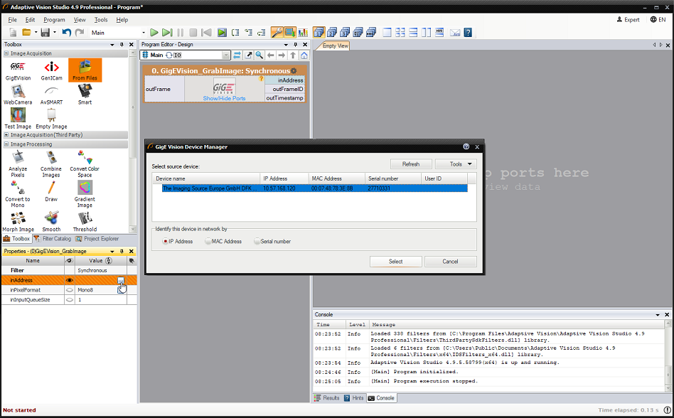
Task: Choose the Test Image tool
Action: coord(18,117)
